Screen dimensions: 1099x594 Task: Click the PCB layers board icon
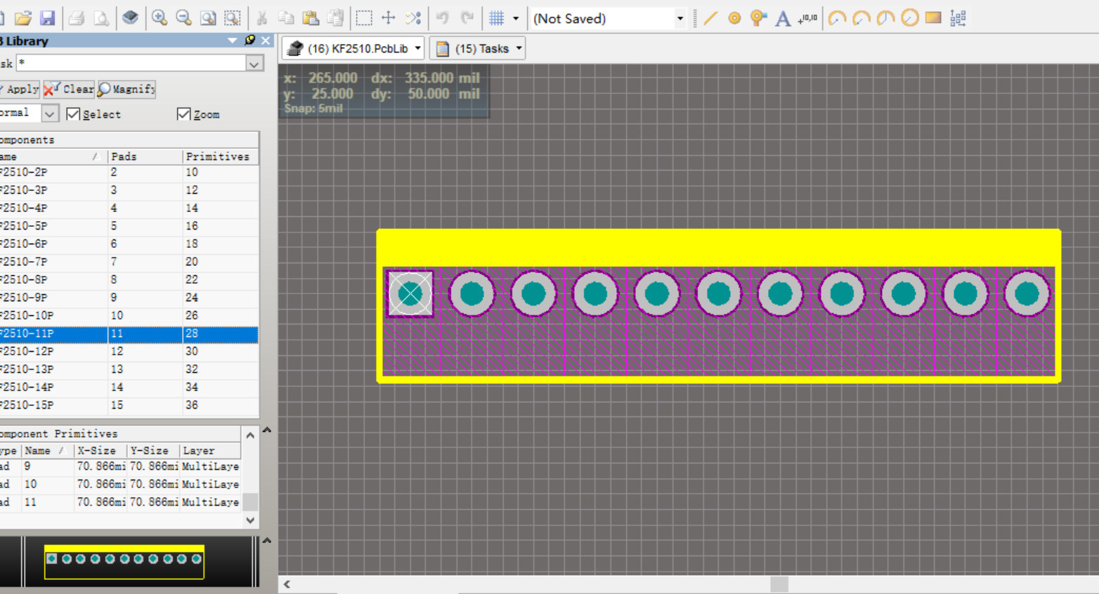click(130, 18)
